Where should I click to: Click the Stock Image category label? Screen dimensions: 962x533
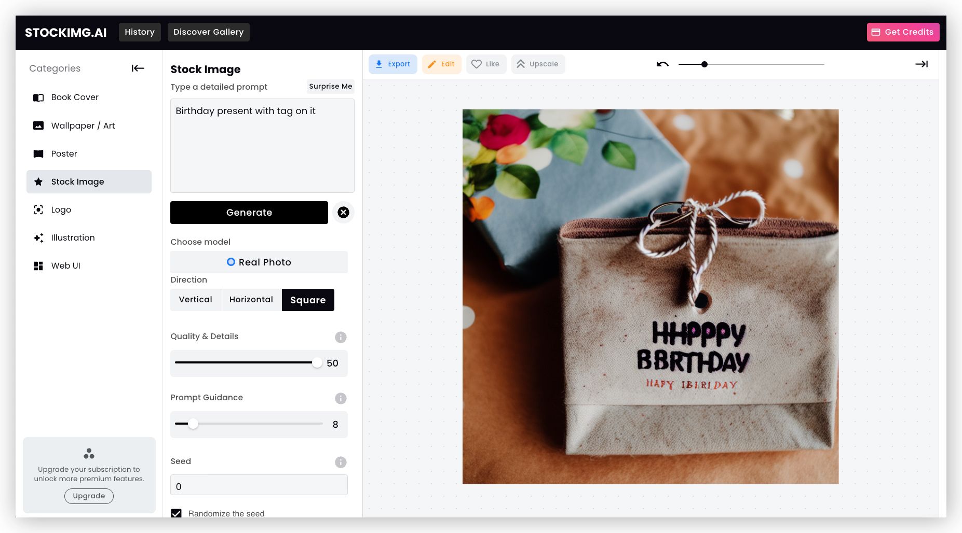click(78, 181)
